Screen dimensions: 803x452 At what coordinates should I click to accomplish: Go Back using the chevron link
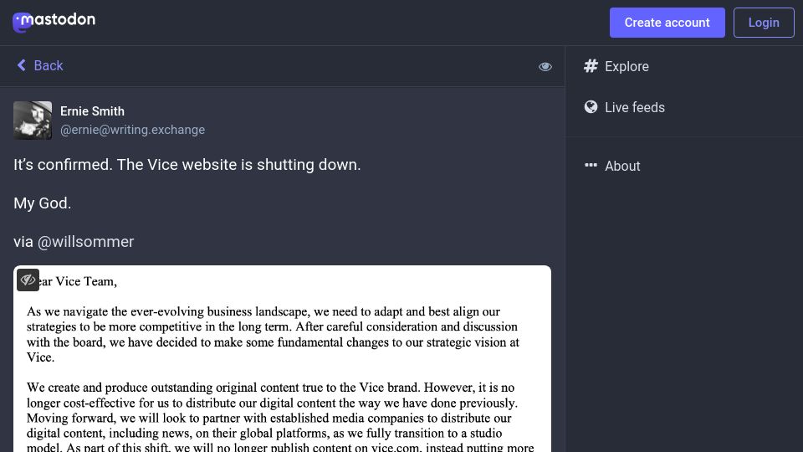[x=40, y=65]
